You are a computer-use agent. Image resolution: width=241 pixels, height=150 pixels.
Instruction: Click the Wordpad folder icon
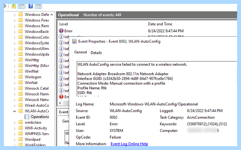point(21,139)
